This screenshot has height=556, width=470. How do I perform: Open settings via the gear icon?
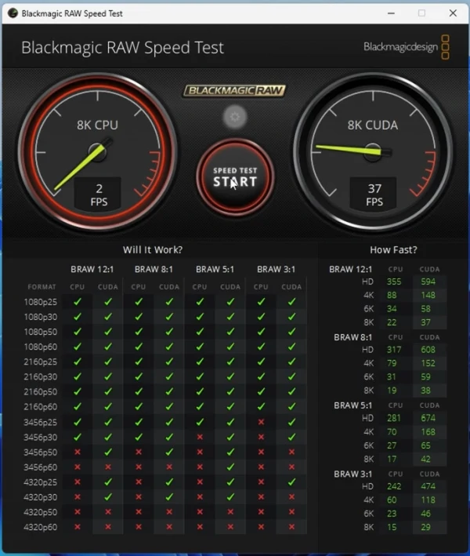point(234,117)
